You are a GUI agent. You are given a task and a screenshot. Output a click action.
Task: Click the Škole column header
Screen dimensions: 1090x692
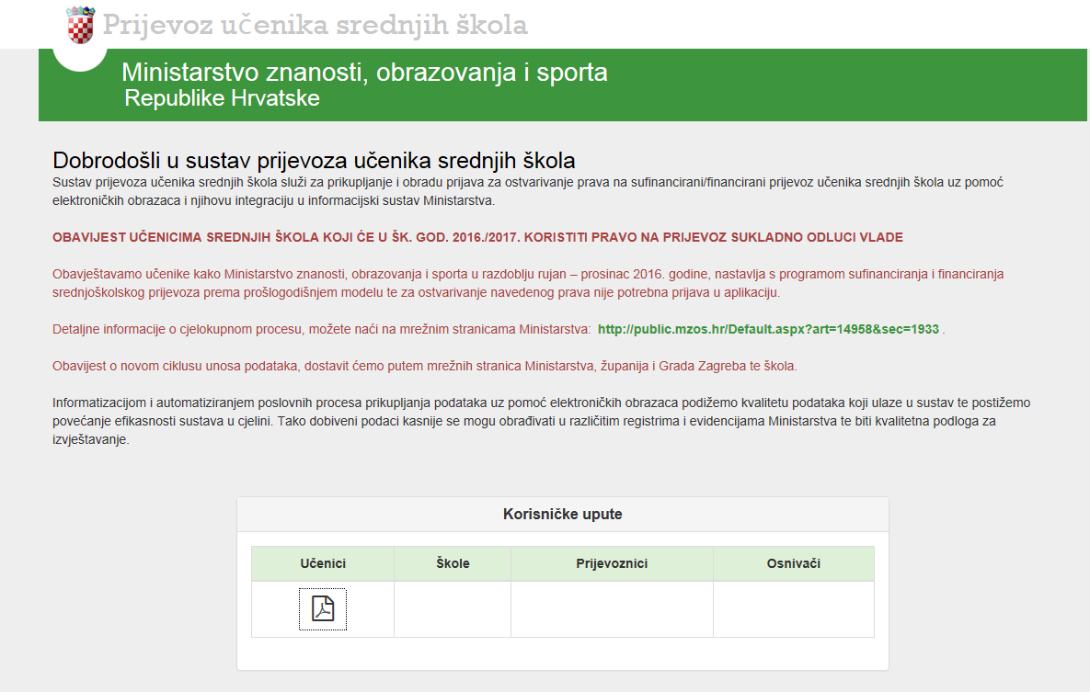pyautogui.click(x=453, y=563)
